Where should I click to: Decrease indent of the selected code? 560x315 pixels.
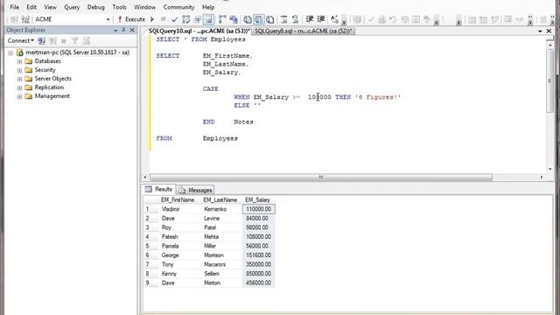click(310, 19)
